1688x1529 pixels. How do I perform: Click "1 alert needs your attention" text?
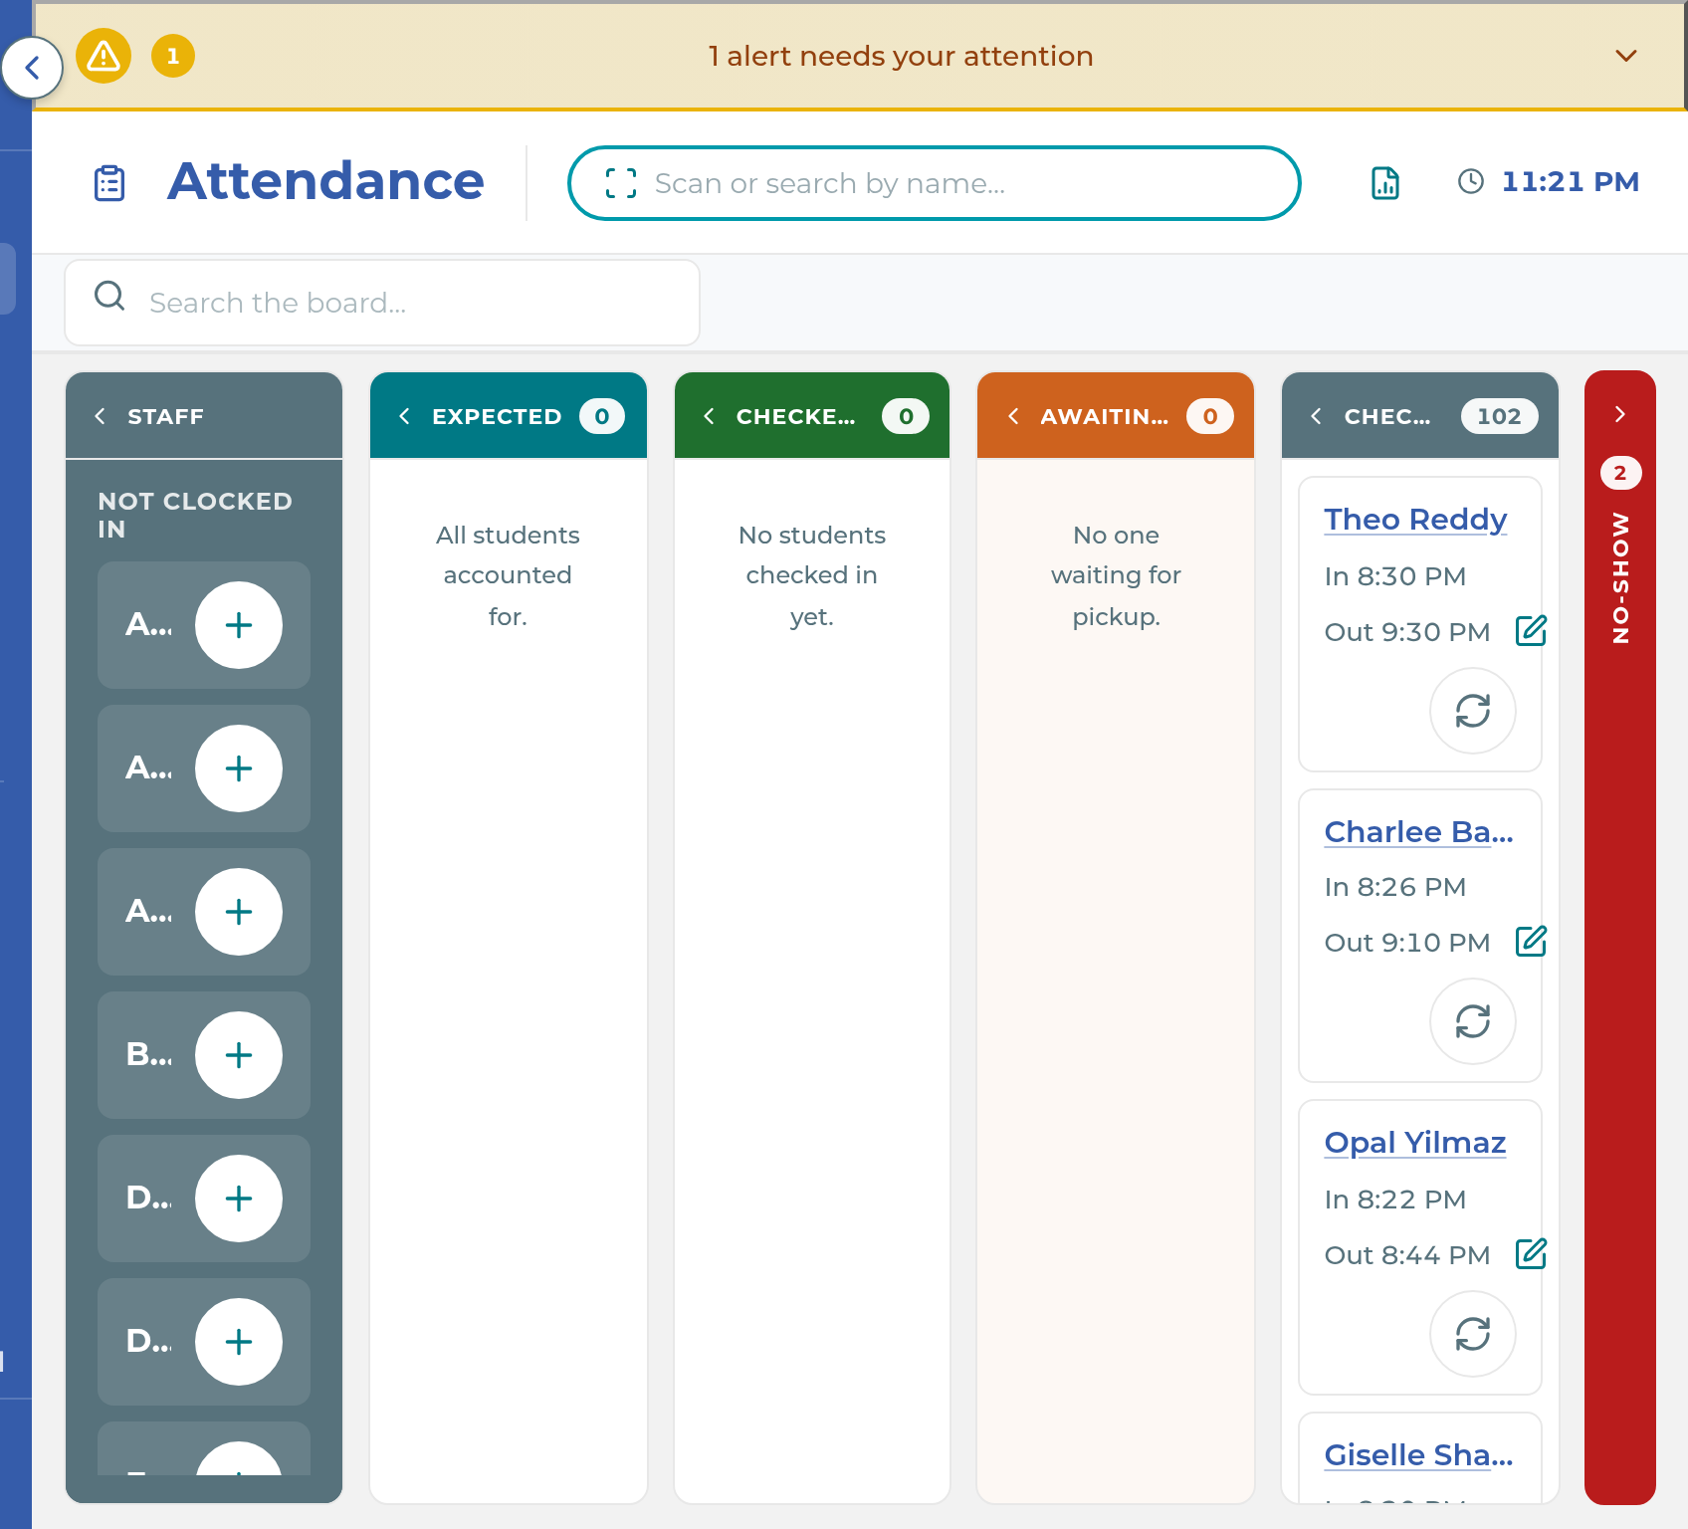901,56
